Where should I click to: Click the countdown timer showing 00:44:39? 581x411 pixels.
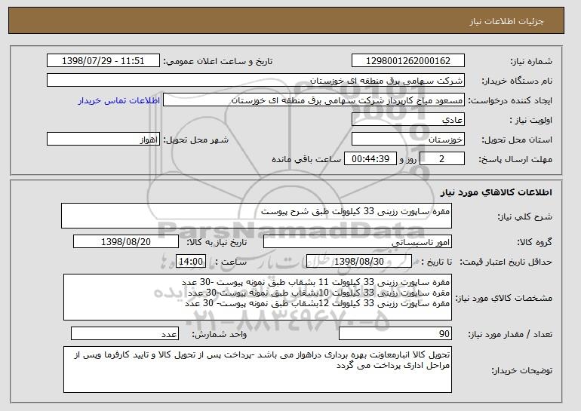[x=367, y=159]
